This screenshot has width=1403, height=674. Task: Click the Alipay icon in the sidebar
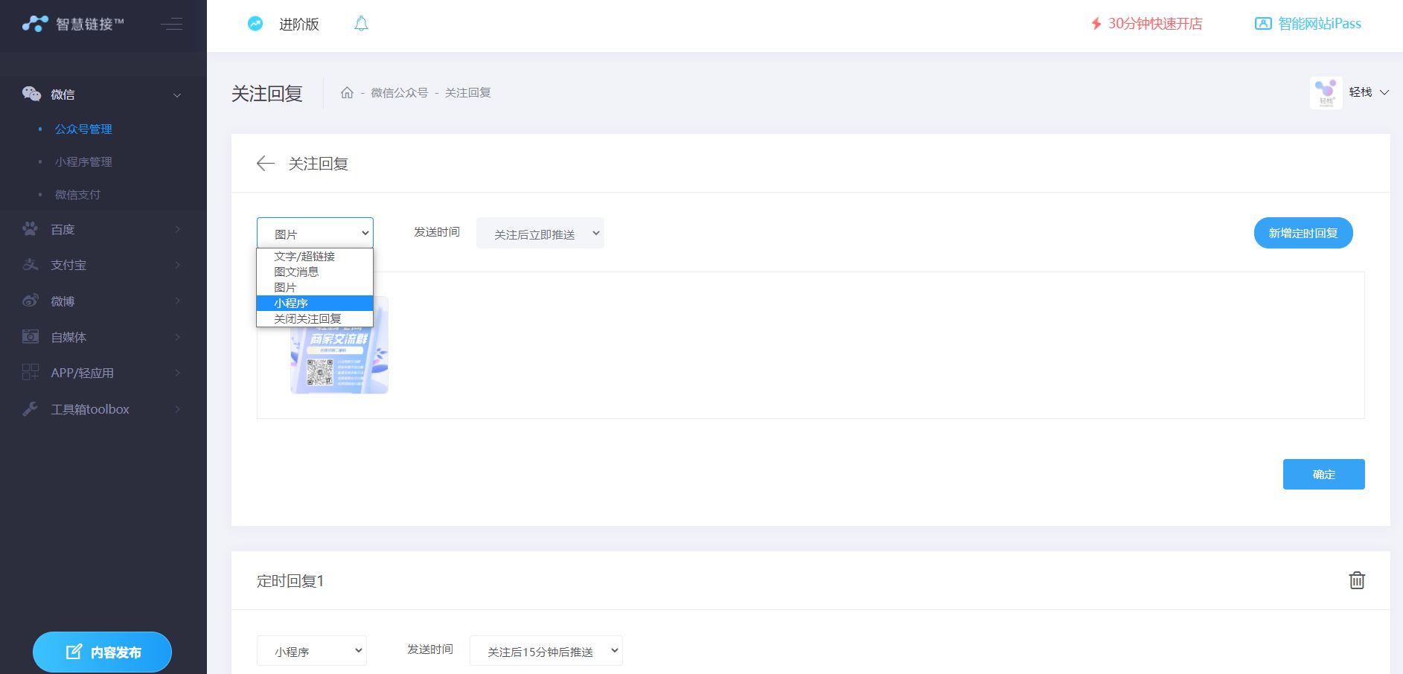pyautogui.click(x=31, y=265)
